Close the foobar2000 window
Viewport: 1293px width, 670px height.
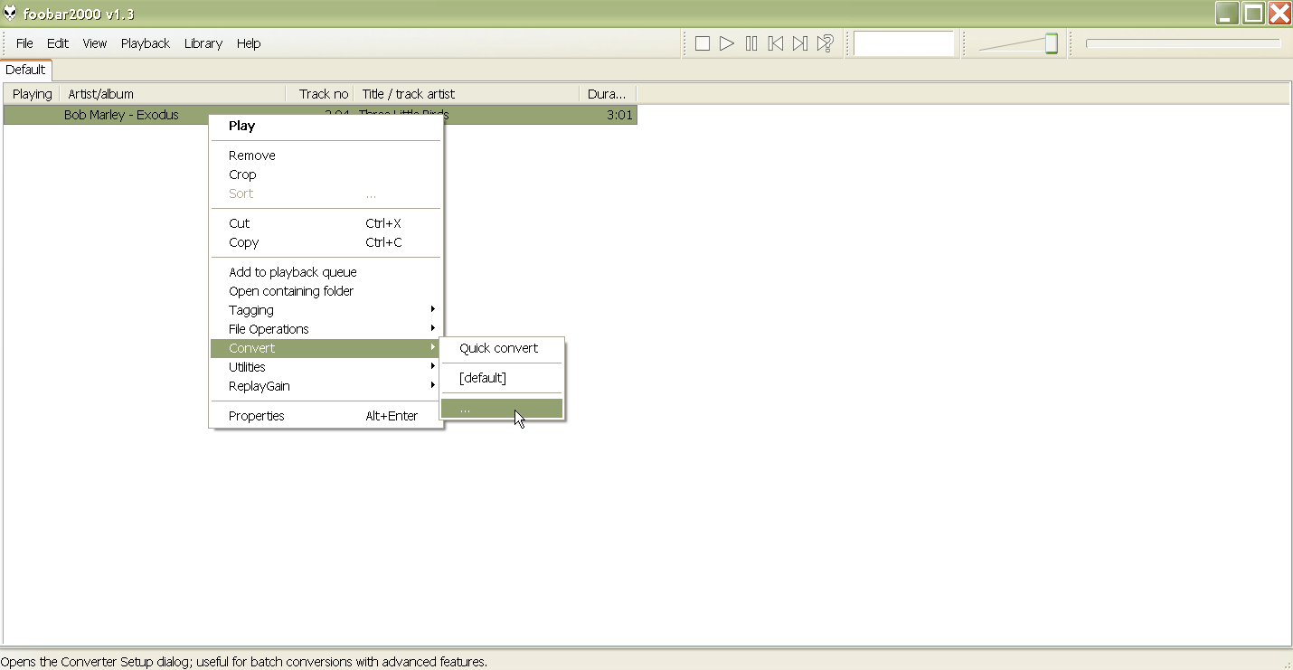pos(1279,13)
